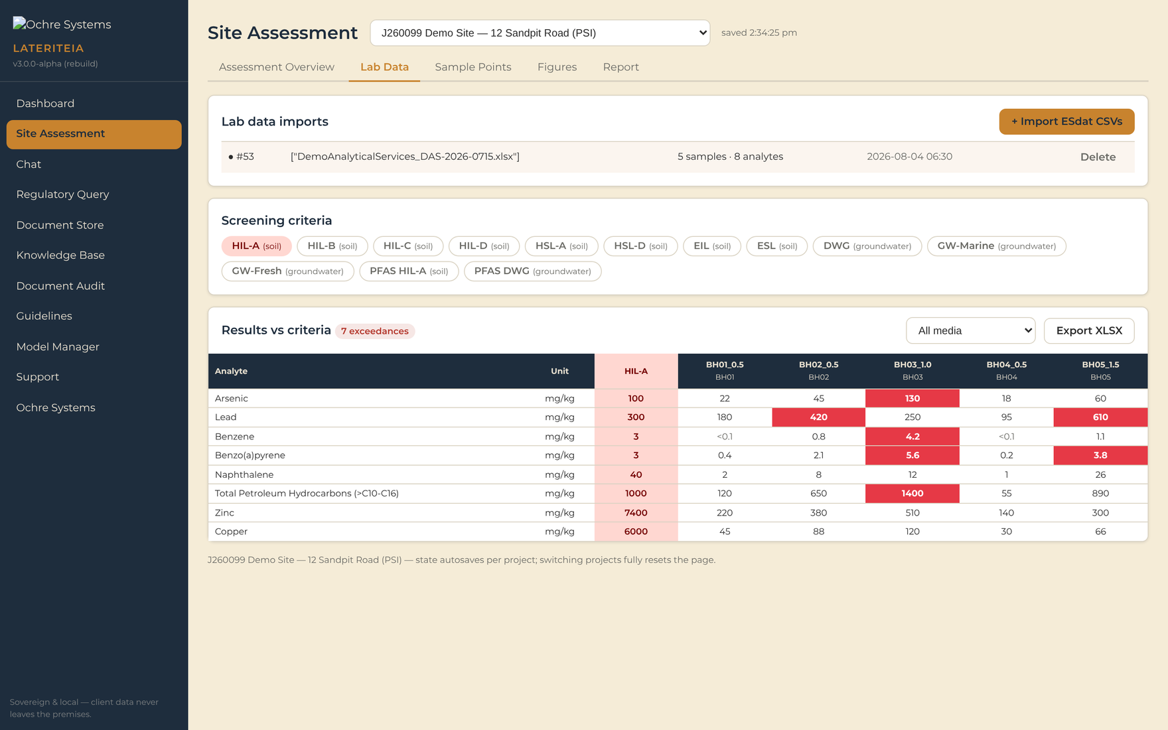This screenshot has height=730, width=1168.
Task: Select the Lab Data tab
Action: click(384, 67)
